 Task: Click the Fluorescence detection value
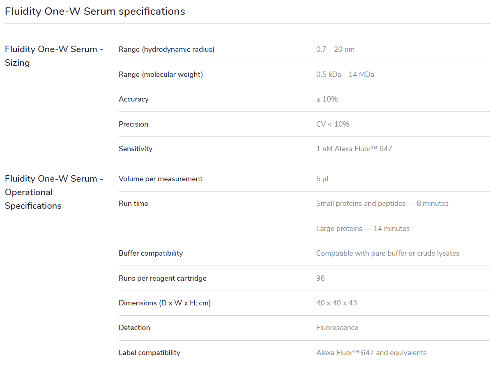(337, 328)
